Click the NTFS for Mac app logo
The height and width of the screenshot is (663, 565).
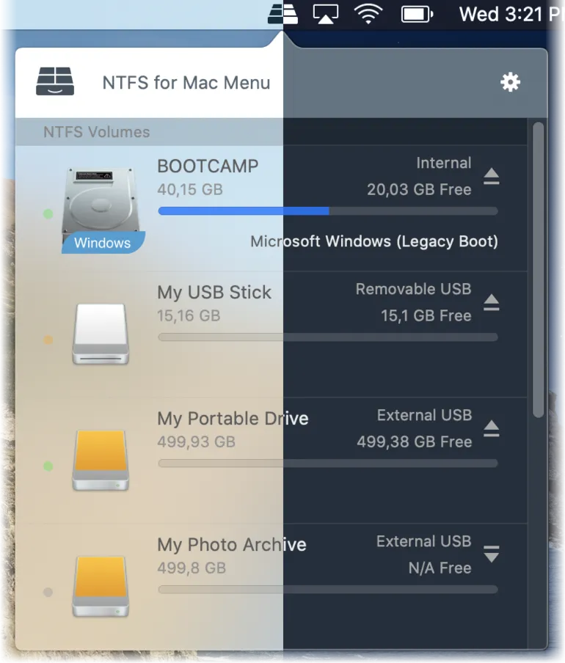click(55, 81)
